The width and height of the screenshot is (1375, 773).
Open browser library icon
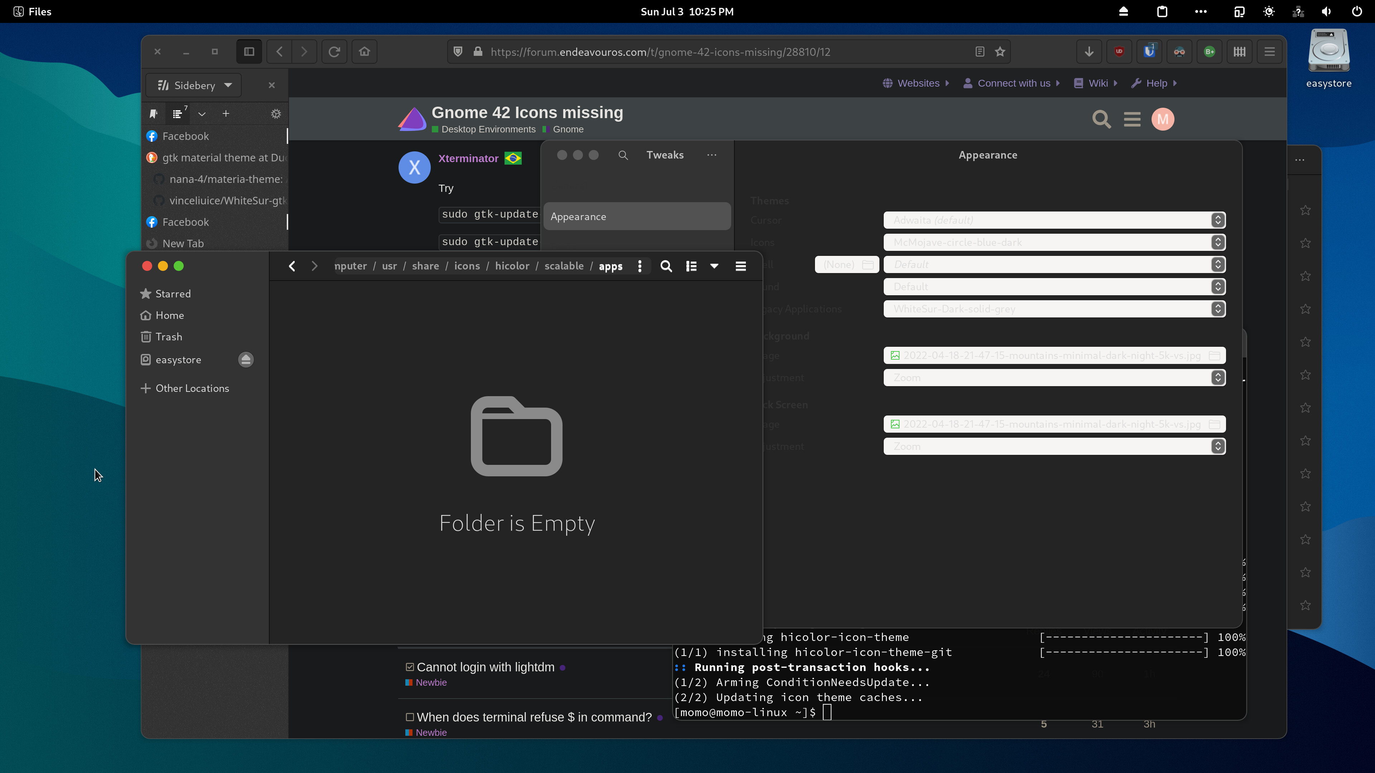[1239, 52]
